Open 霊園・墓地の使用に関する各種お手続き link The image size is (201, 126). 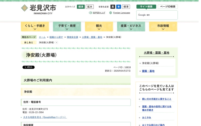point(157,108)
